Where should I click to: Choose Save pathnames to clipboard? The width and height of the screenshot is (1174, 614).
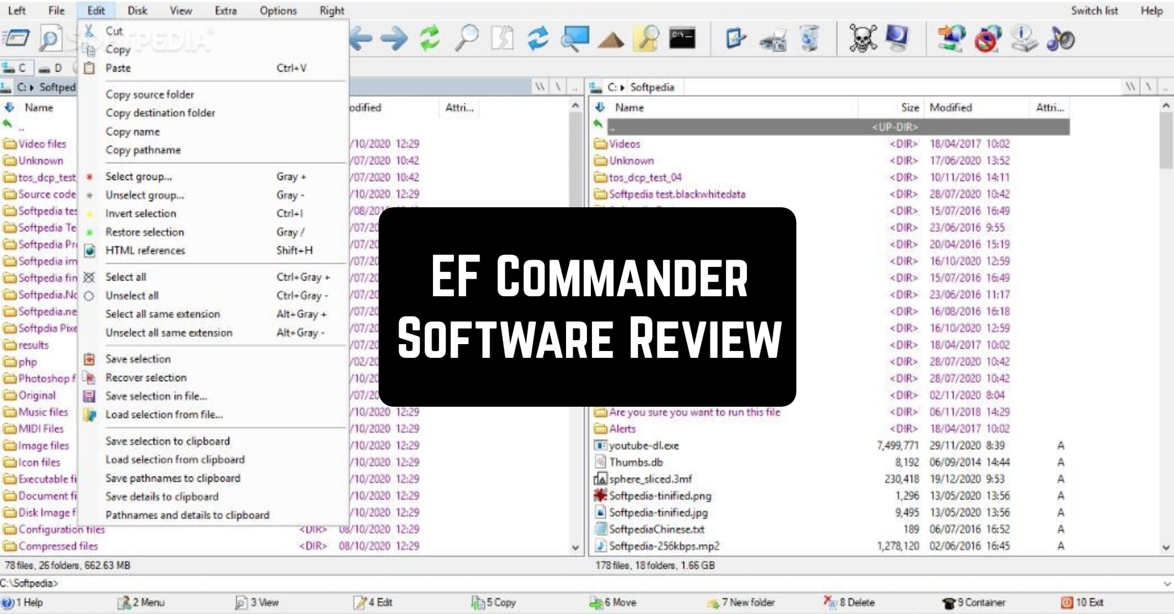tap(213, 478)
